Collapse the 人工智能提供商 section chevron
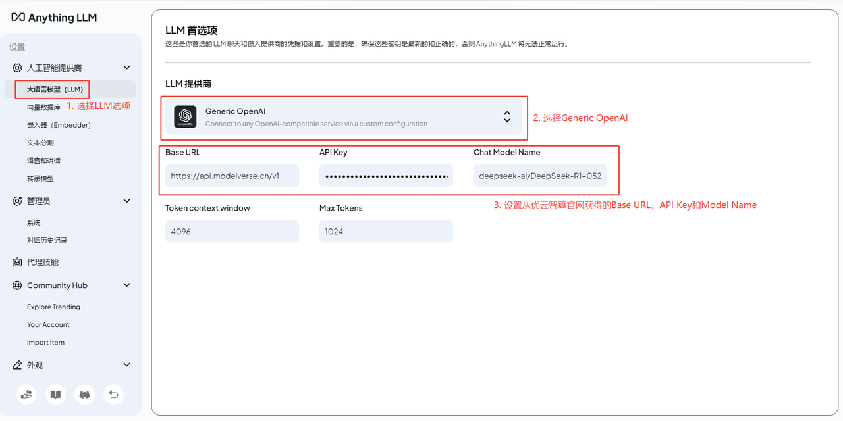The height and width of the screenshot is (421, 843). tap(127, 68)
